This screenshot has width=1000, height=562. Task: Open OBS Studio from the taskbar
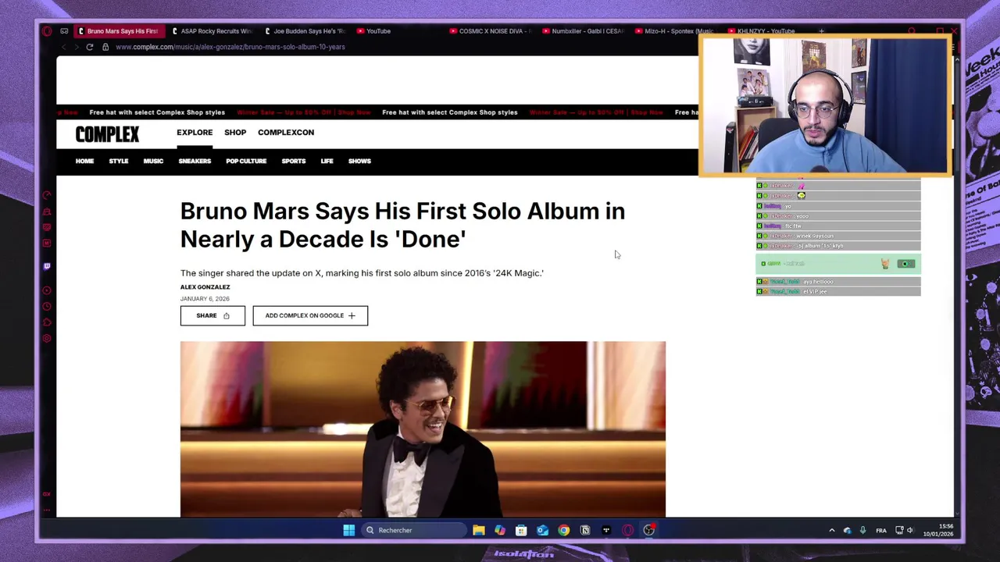click(x=648, y=530)
